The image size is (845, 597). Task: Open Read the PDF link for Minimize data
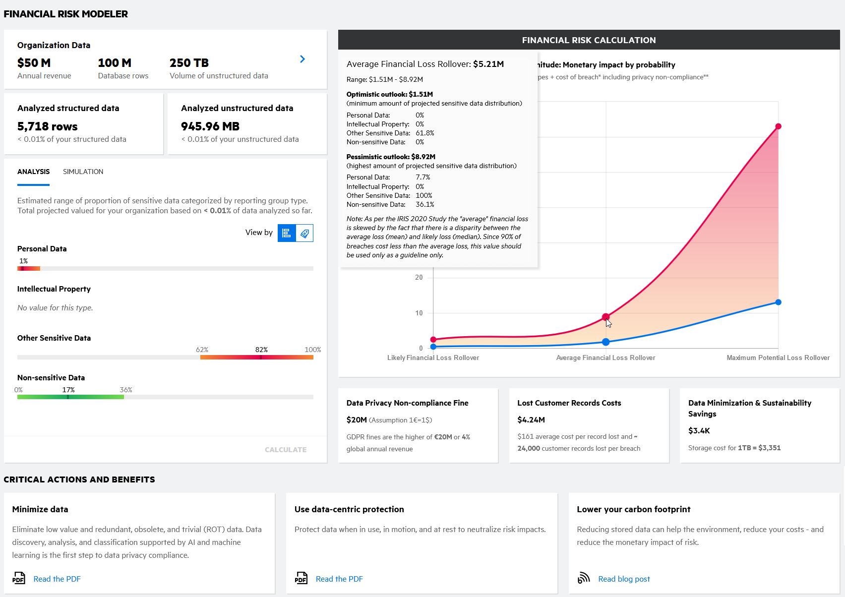coord(57,579)
